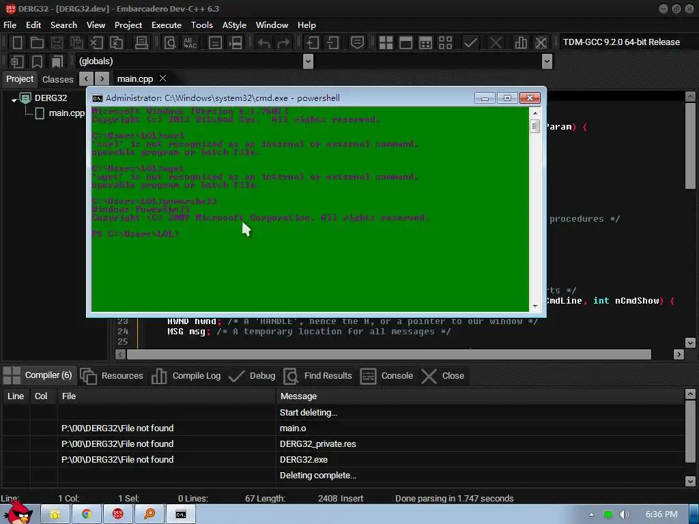Go to bookmarks using double-bookmark icon

click(x=57, y=61)
